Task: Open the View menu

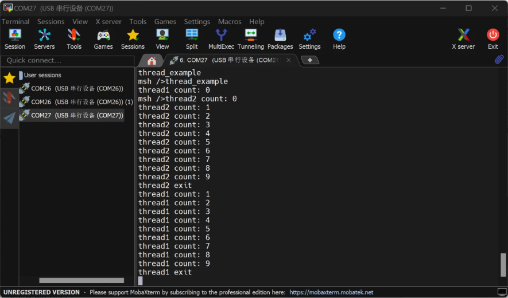Action: point(80,22)
